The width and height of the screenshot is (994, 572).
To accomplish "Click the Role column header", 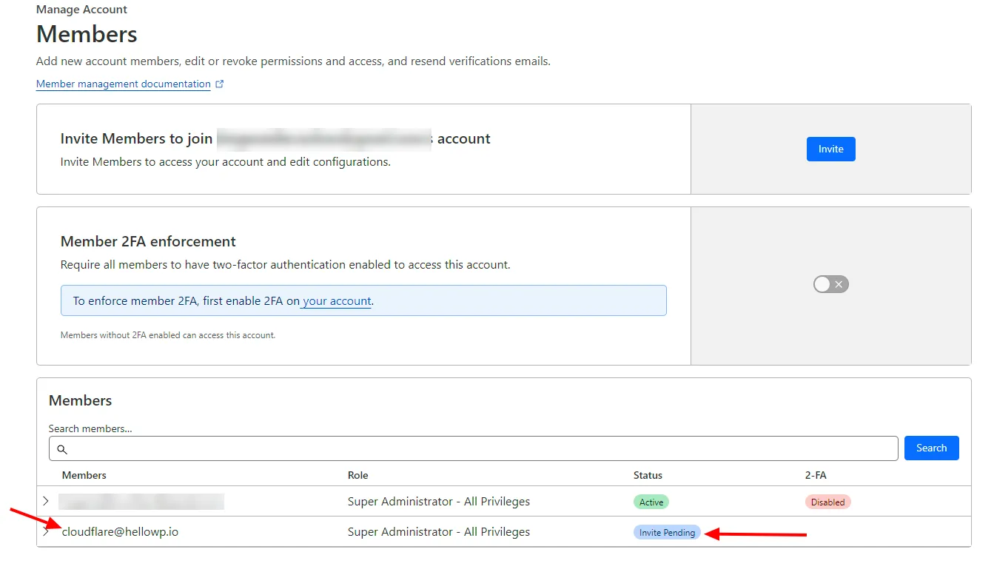I will pyautogui.click(x=357, y=475).
